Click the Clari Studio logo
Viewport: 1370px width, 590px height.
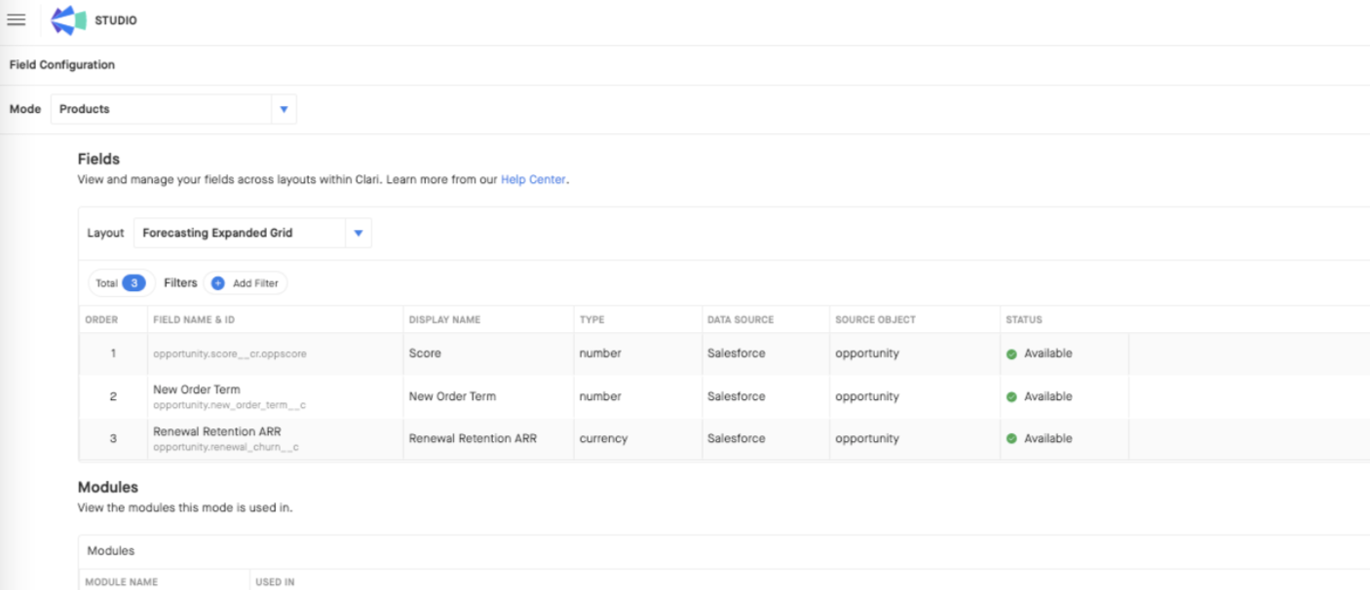pyautogui.click(x=68, y=20)
